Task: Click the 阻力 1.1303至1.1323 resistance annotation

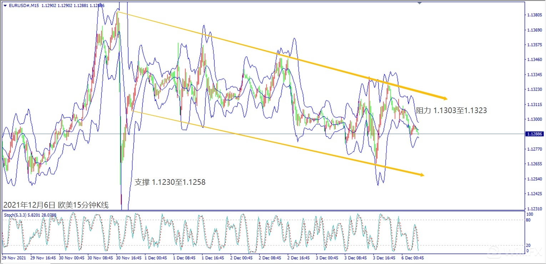Action: [x=451, y=111]
